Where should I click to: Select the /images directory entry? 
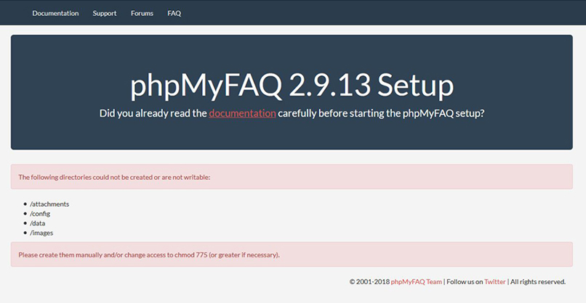coord(41,233)
